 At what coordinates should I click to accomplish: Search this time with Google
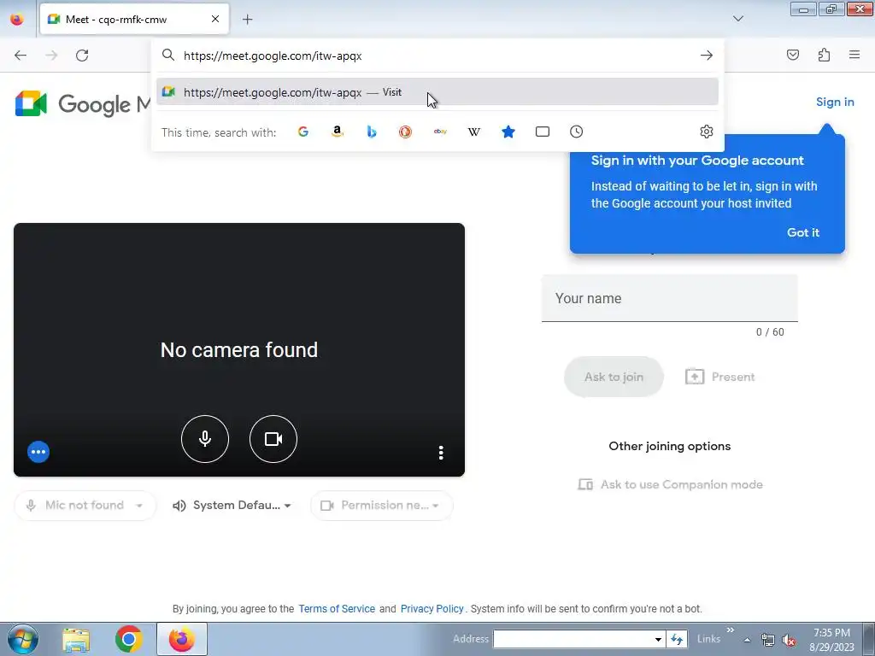tap(303, 132)
